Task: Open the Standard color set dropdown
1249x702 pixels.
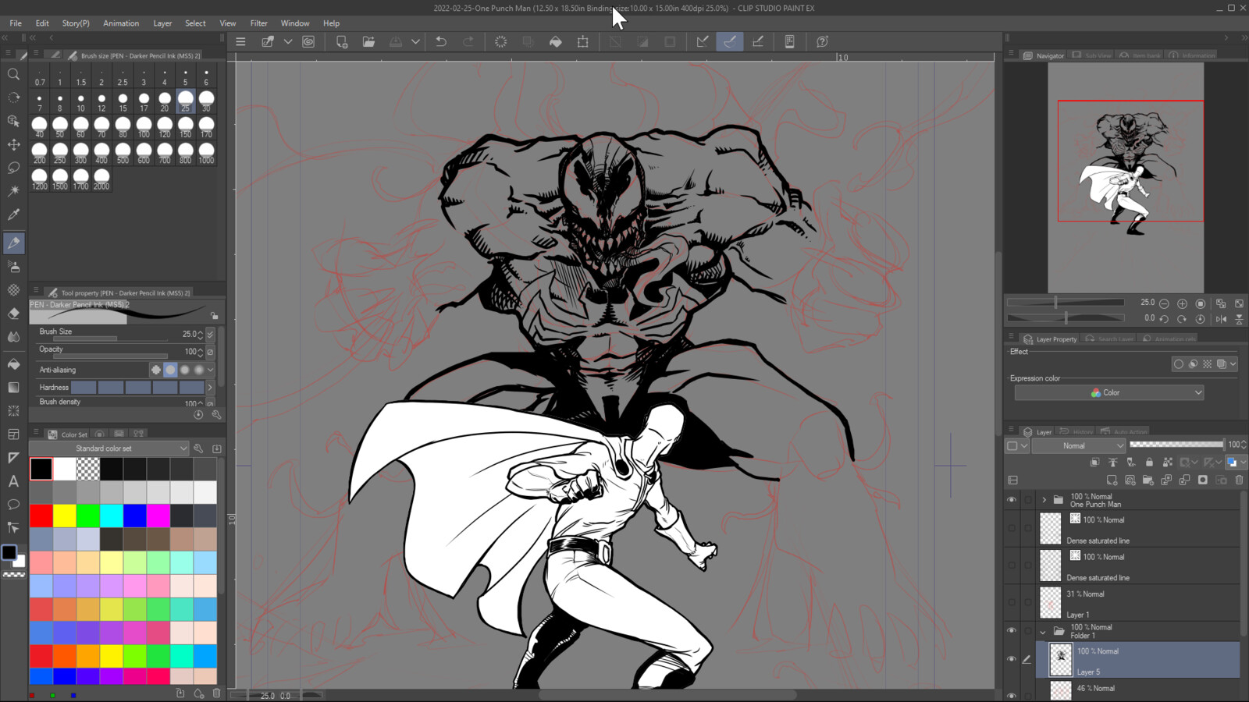Action: pyautogui.click(x=109, y=448)
